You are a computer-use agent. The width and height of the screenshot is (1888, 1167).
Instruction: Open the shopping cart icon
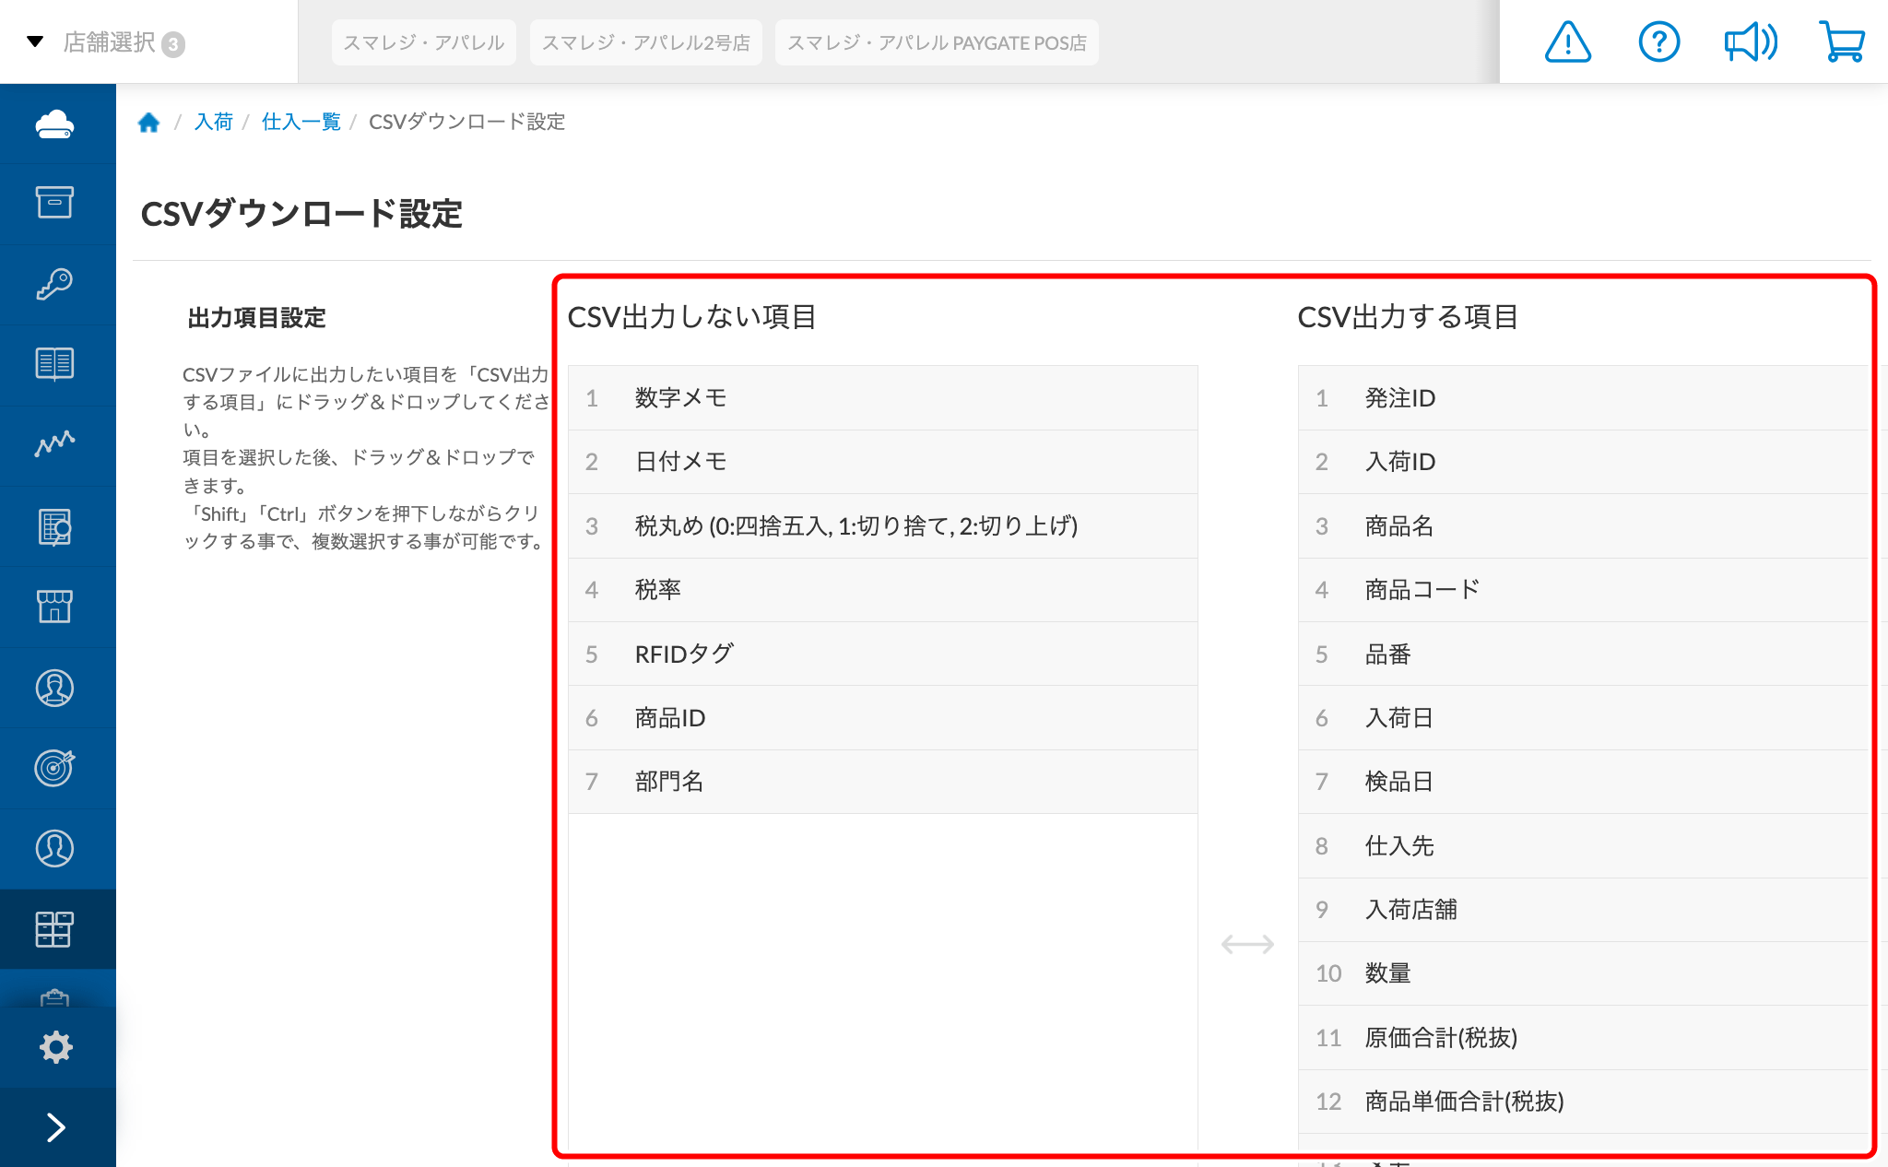(x=1842, y=42)
